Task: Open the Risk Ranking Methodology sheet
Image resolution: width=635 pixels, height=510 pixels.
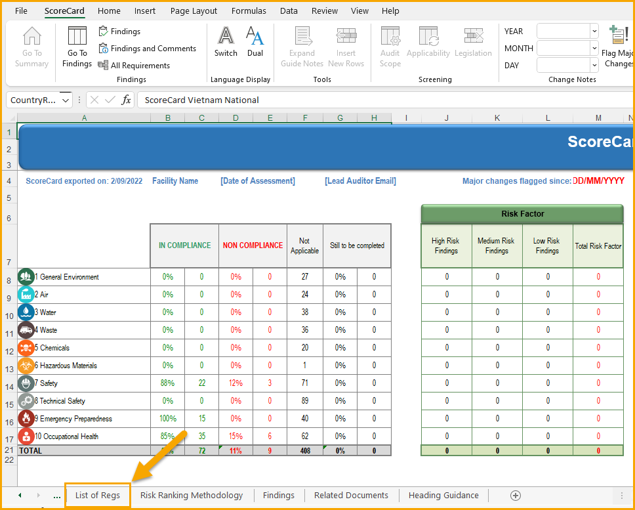Action: 192,496
